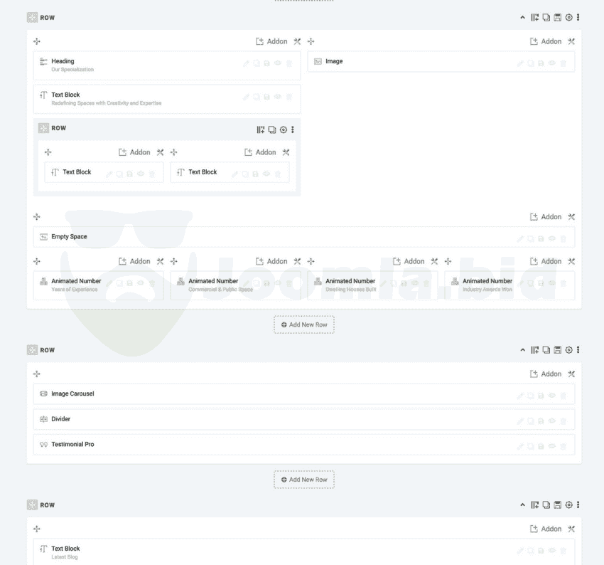
Task: Click the move handle above Empty Space addon
Action: 37,217
